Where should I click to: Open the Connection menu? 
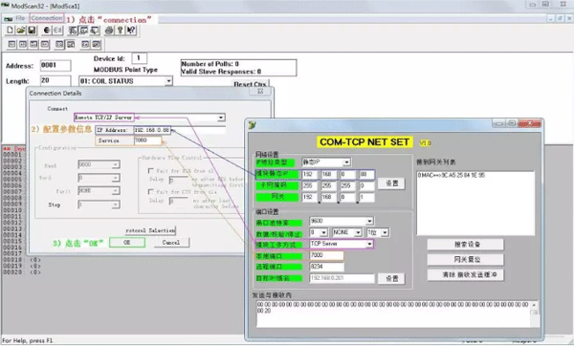[x=47, y=18]
